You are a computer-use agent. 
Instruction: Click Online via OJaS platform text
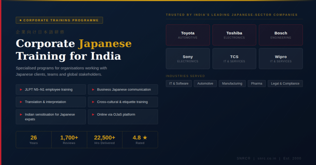(x=116, y=114)
